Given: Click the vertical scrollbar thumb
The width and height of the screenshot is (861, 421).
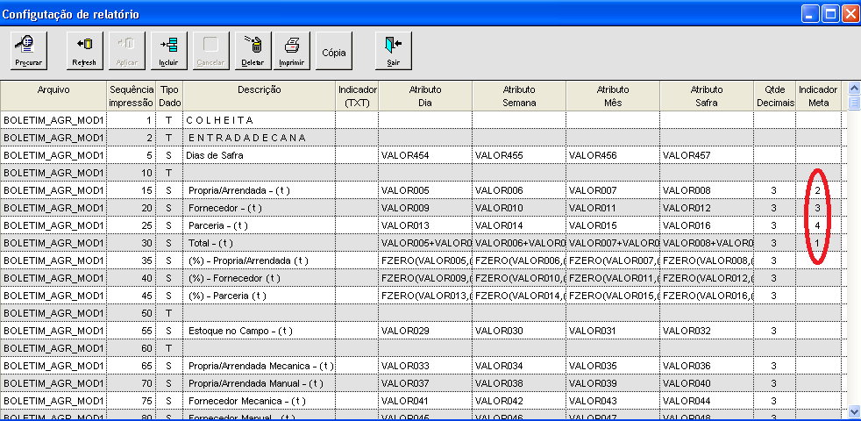Looking at the screenshot, I should pos(854,103).
